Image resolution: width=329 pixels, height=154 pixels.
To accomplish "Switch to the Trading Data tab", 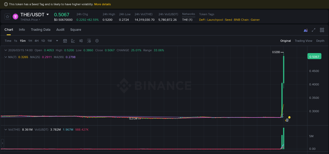I will click(41, 30).
